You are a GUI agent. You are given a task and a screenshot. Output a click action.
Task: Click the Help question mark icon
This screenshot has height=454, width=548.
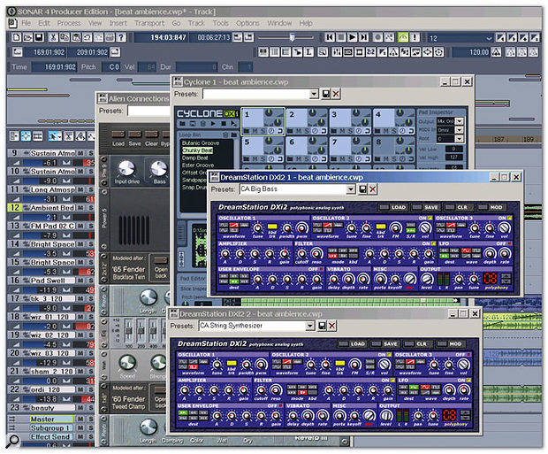pyautogui.click(x=121, y=37)
